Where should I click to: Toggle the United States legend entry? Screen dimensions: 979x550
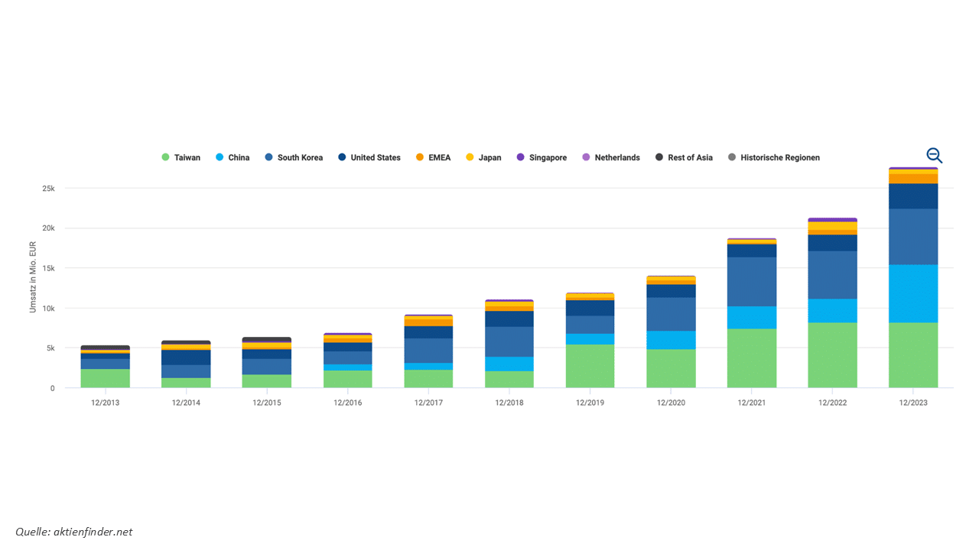pyautogui.click(x=369, y=157)
